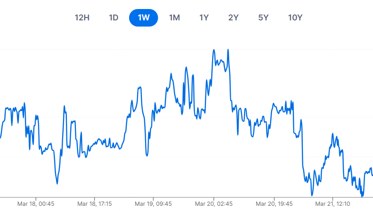Click the active 1W range tab
The image size is (373, 211).
tap(143, 18)
